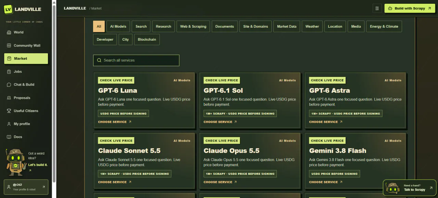Open the Build with Scrapy button
This screenshot has height=198, width=438.
point(409,9)
